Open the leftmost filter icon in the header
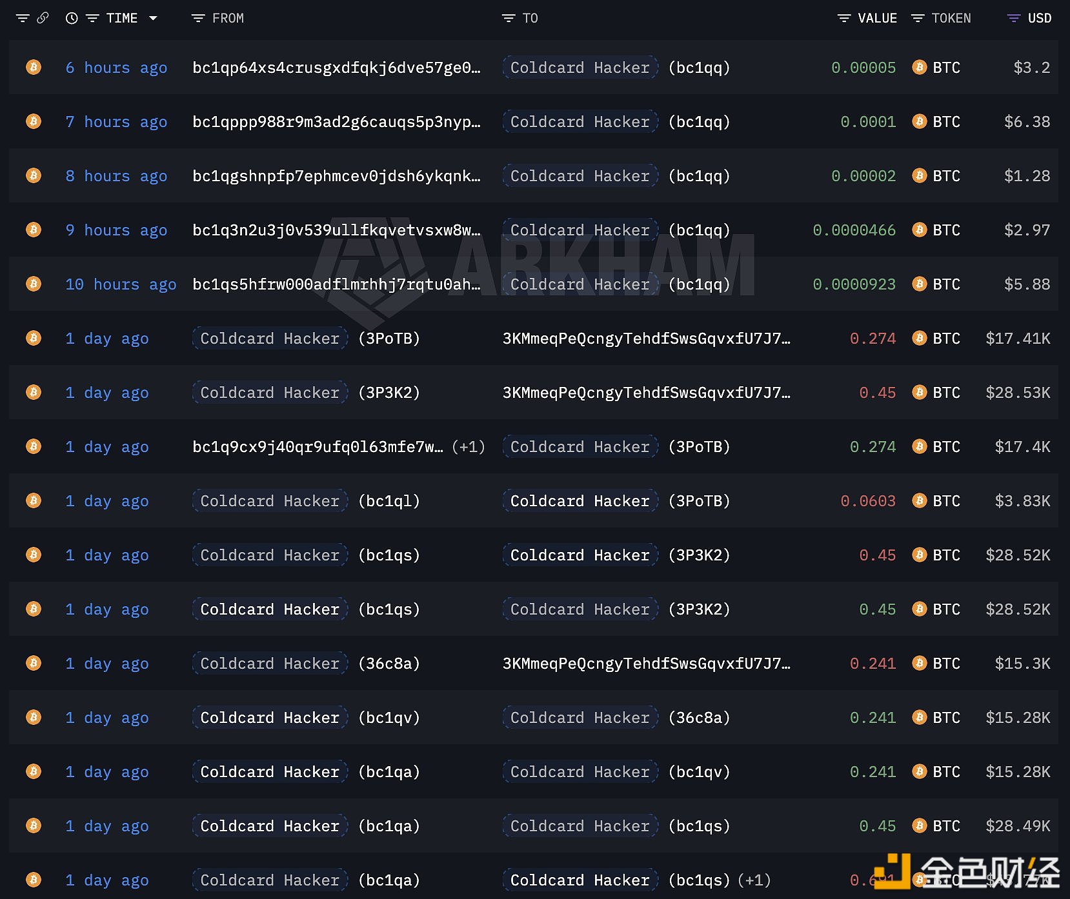 click(23, 18)
